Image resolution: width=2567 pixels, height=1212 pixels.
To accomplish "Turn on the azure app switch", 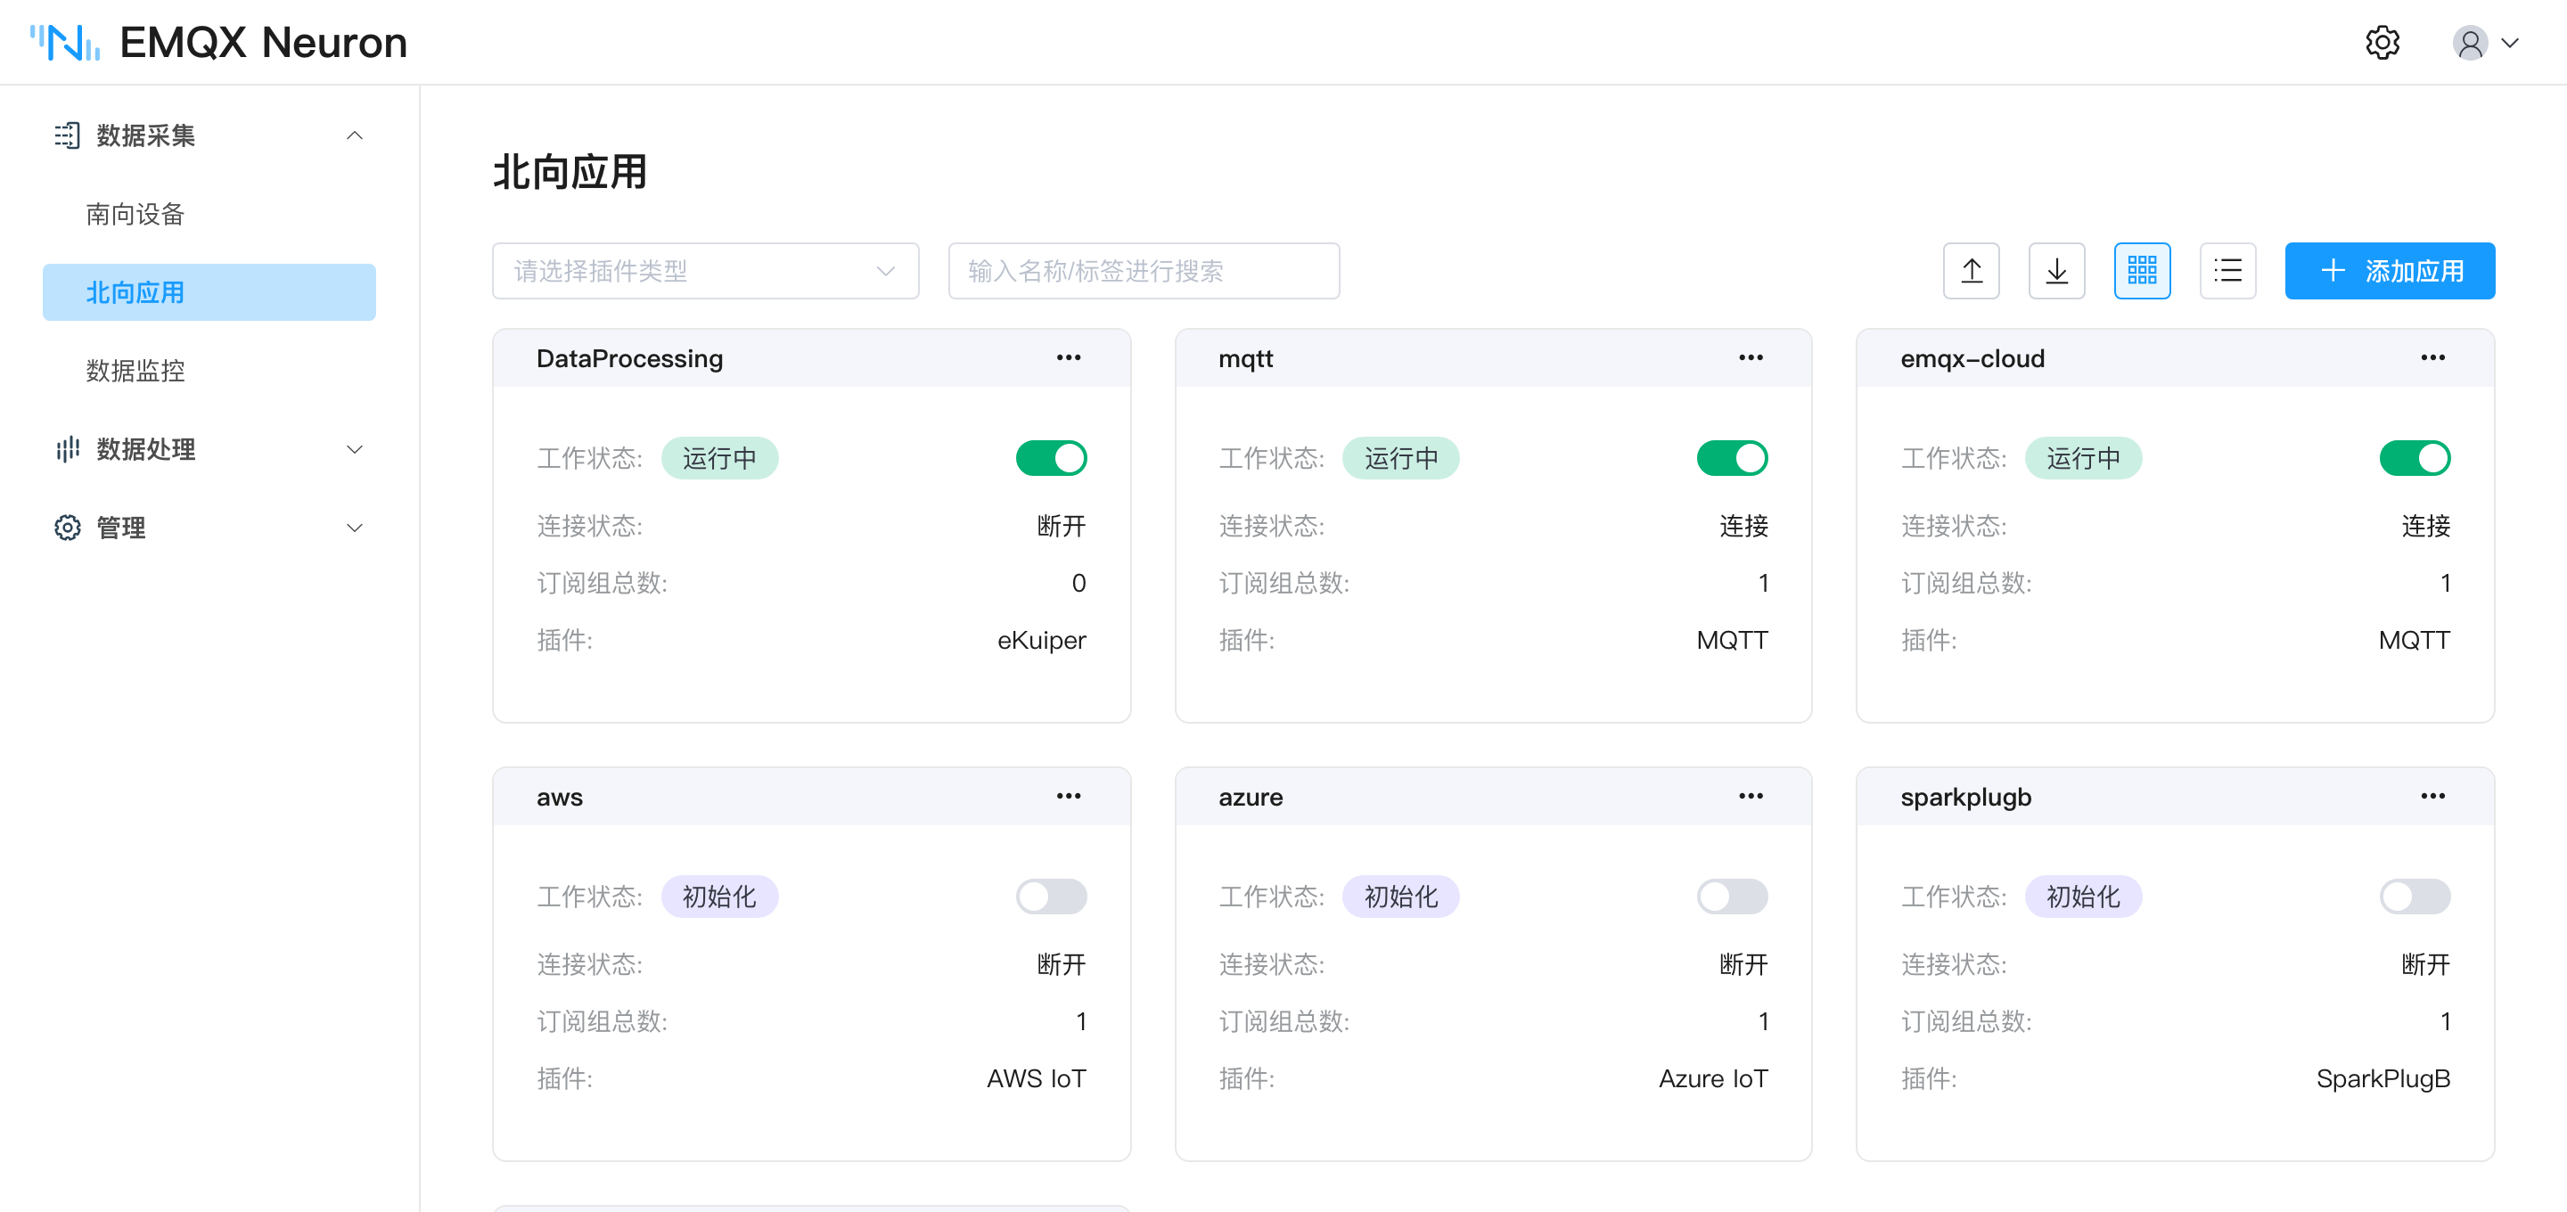I will [1733, 897].
